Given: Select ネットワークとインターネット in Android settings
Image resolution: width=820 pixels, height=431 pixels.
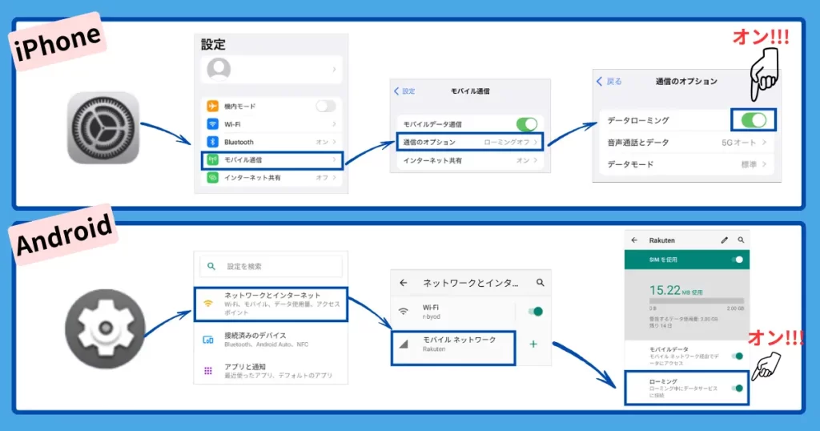Looking at the screenshot, I should [271, 304].
